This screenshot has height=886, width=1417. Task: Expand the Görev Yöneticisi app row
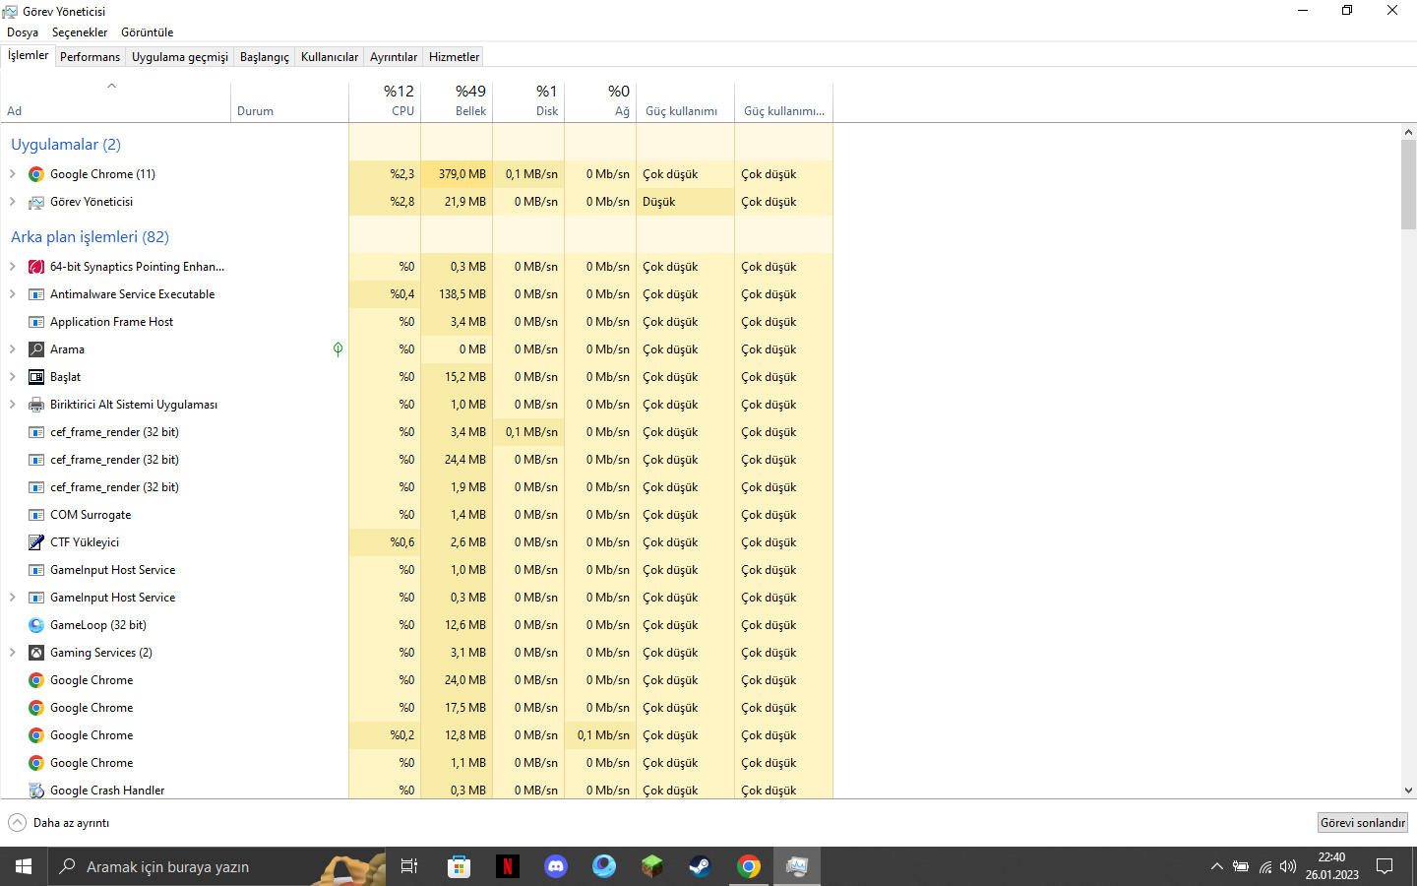[x=12, y=202]
